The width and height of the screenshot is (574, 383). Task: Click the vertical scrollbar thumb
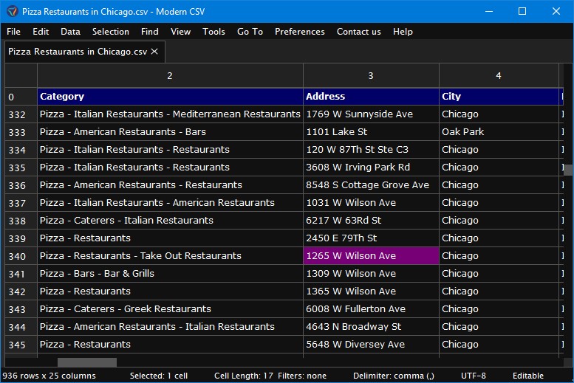(569, 170)
